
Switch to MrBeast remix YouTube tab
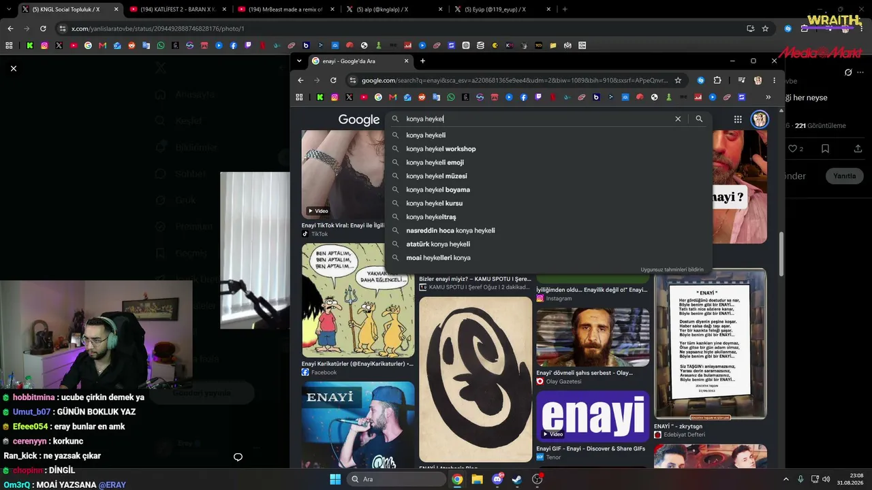pos(285,10)
